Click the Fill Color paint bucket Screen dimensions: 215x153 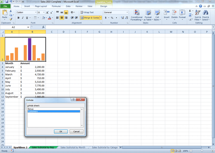pyautogui.click(x=43, y=18)
